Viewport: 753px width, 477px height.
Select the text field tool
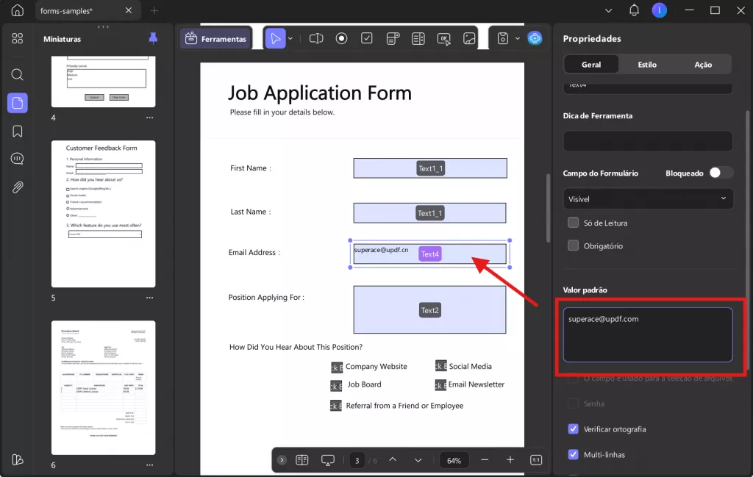pyautogui.click(x=316, y=38)
